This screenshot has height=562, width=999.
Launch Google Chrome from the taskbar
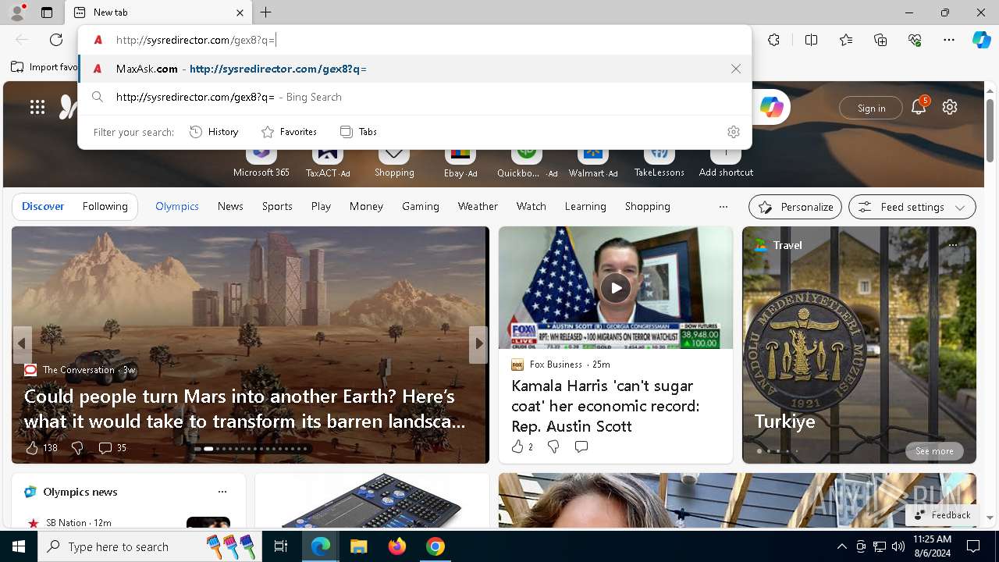(436, 546)
